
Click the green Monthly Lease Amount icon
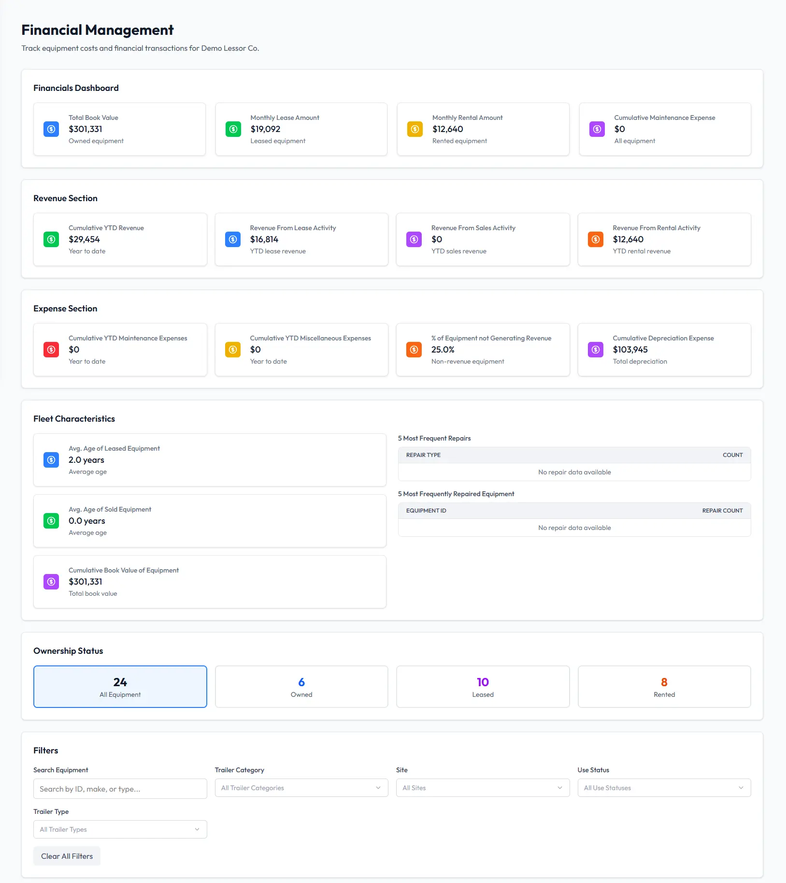(x=233, y=129)
